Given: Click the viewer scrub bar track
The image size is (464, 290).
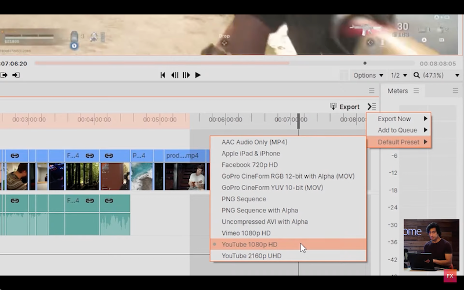Looking at the screenshot, I should 224,63.
